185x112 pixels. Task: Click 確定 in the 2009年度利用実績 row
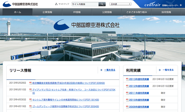(x=163, y=107)
